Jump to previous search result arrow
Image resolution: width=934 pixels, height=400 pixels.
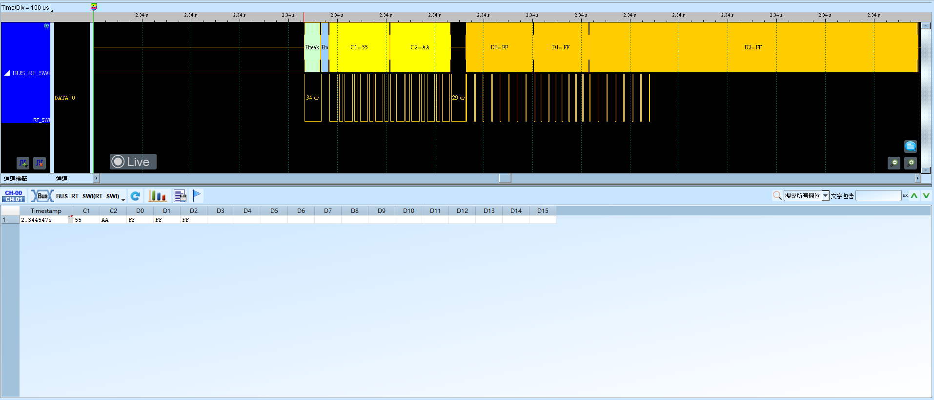click(x=914, y=195)
